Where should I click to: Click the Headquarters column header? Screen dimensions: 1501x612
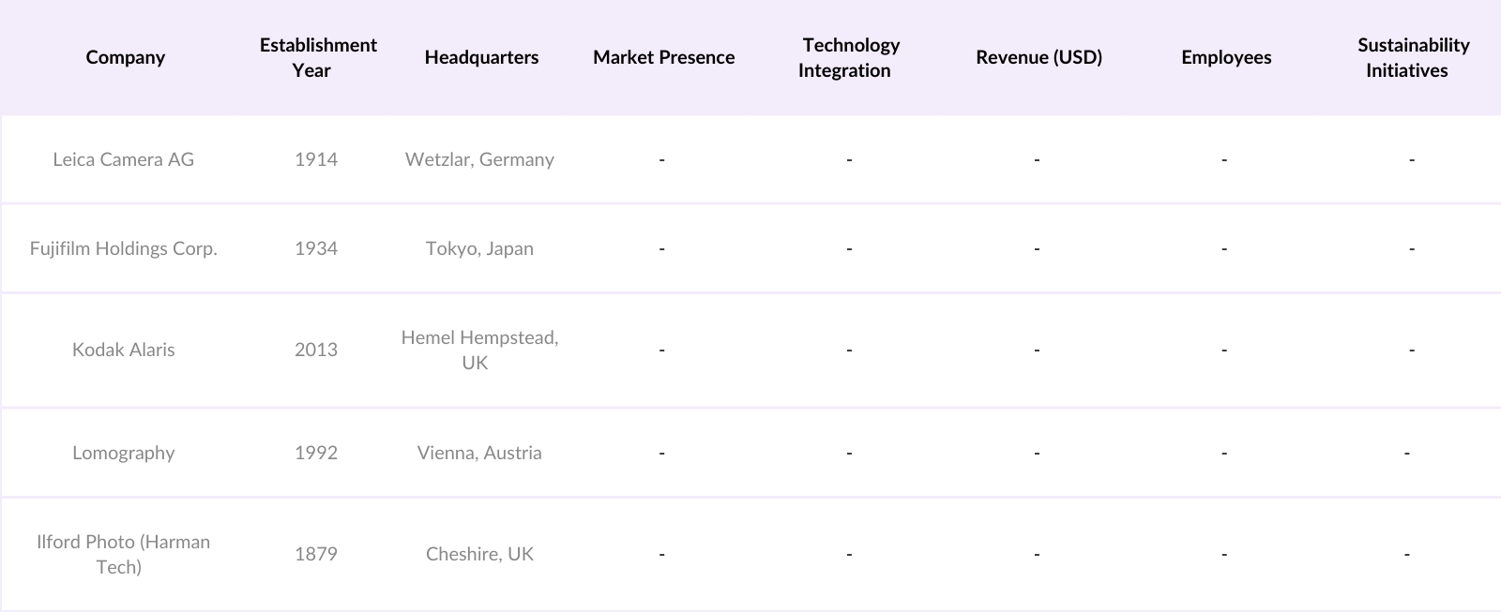click(x=481, y=57)
